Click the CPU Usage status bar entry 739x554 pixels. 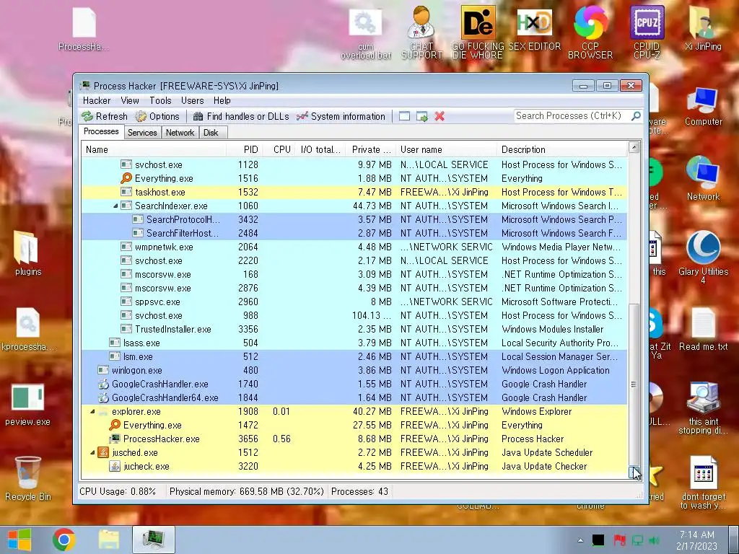click(x=118, y=491)
